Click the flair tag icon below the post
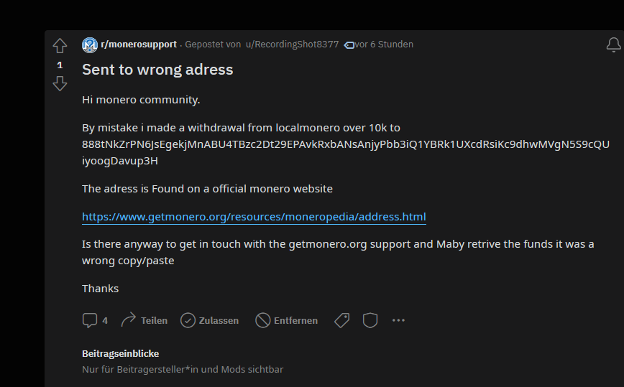This screenshot has height=387, width=624. point(342,320)
